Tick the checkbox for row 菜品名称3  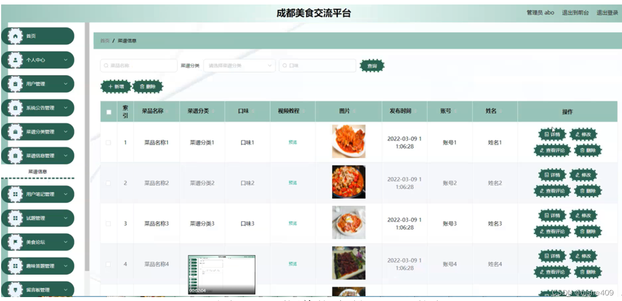[x=108, y=224]
